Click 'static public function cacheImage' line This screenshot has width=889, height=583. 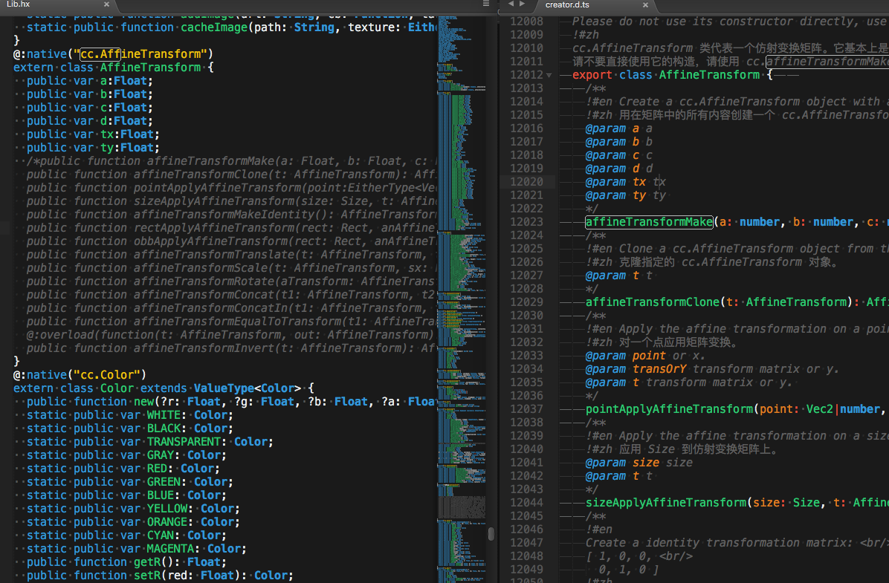click(x=231, y=27)
